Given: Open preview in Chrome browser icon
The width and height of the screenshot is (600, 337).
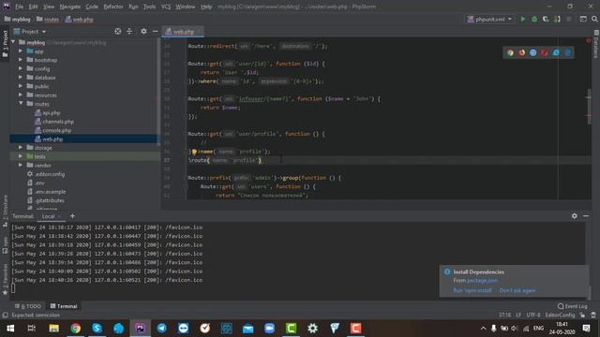Looking at the screenshot, I should pyautogui.click(x=510, y=52).
